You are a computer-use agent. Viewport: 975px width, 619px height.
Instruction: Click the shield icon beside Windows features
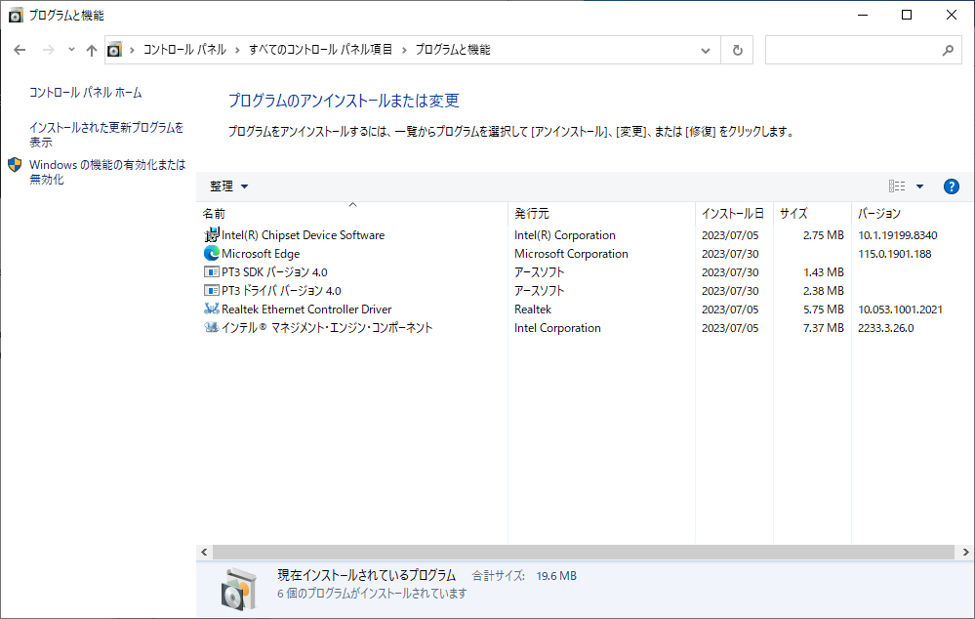pos(15,165)
